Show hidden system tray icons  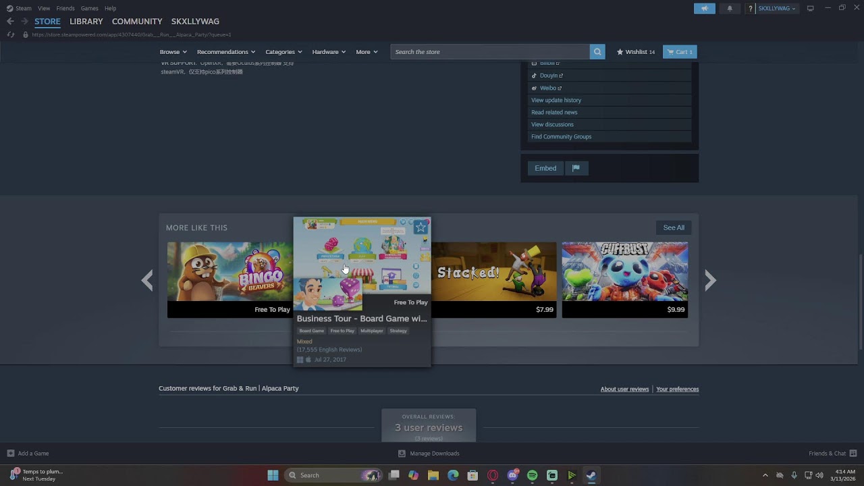tap(765, 475)
